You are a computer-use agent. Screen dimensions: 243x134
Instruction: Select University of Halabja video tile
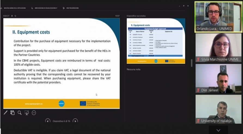point(218,109)
